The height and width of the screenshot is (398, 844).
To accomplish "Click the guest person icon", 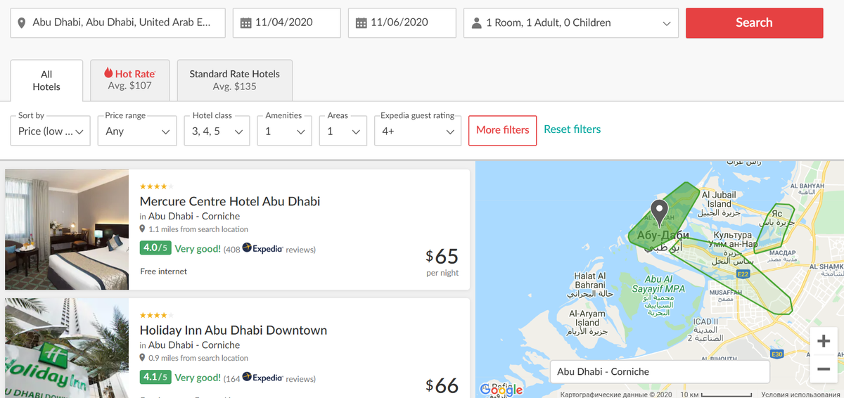I will click(x=477, y=23).
